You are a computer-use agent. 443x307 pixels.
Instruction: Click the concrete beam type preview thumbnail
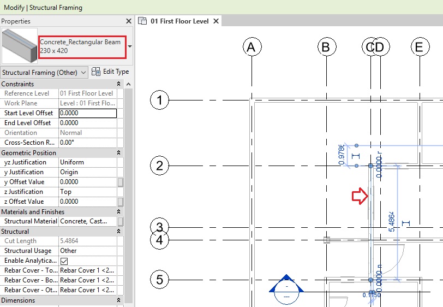[19, 46]
